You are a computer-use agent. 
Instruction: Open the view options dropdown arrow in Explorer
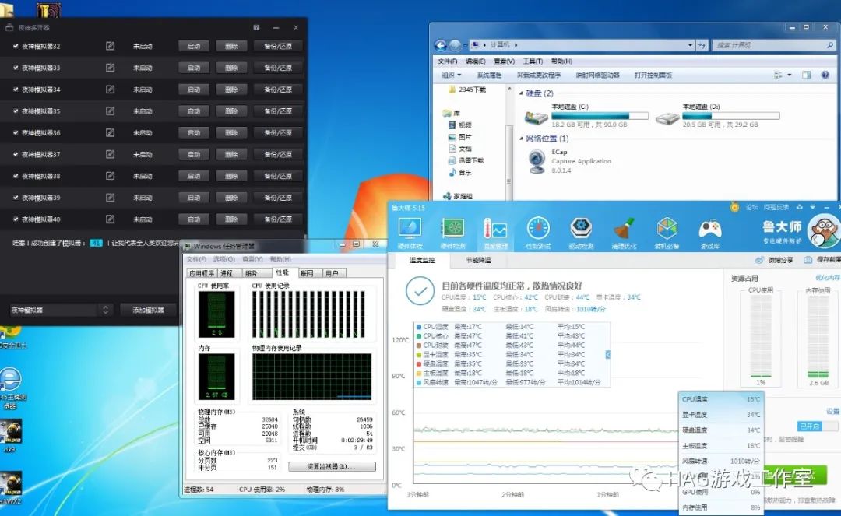(790, 75)
